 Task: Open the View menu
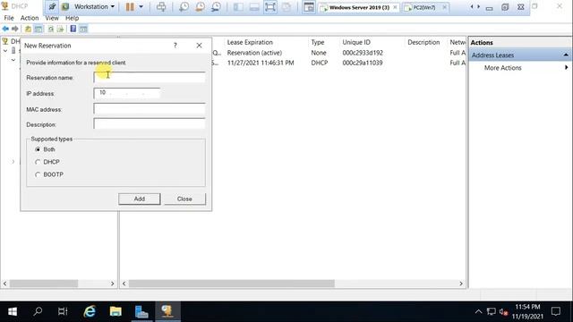tap(52, 18)
